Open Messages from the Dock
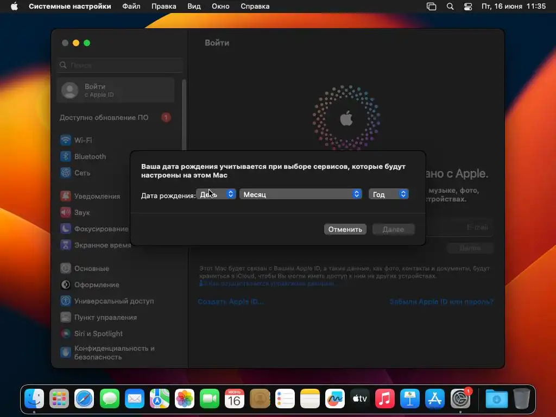 (x=110, y=399)
